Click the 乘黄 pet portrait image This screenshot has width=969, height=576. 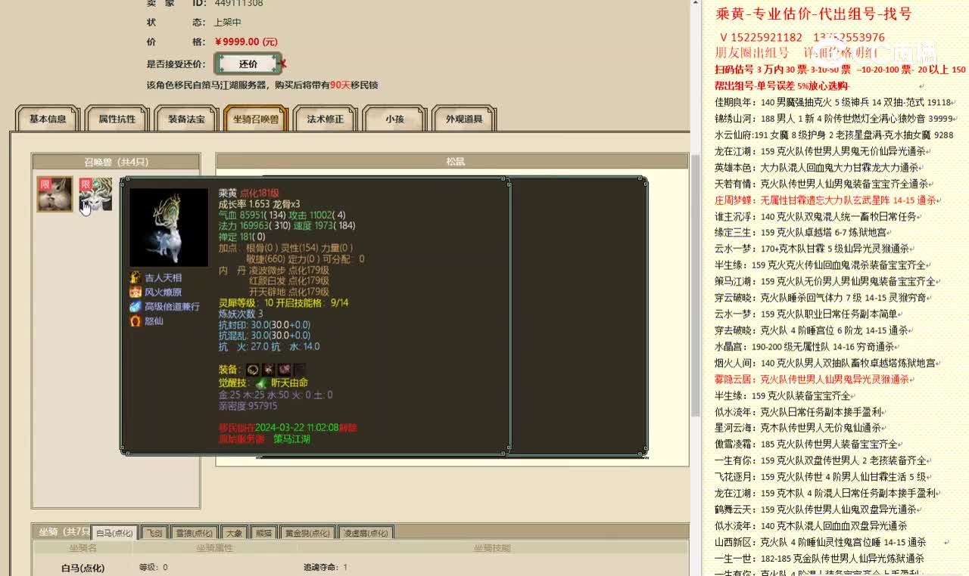169,228
